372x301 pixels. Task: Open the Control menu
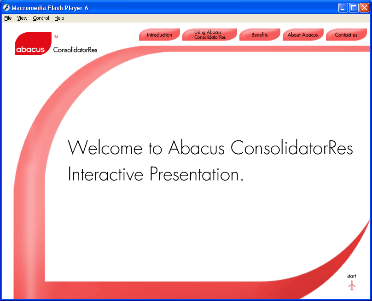coord(41,18)
